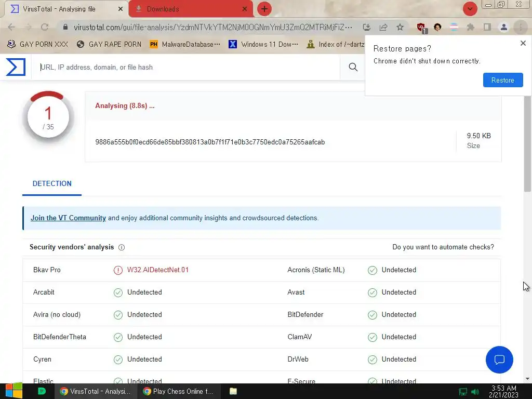Close the Restore pages popup
The width and height of the screenshot is (532, 399).
[523, 43]
